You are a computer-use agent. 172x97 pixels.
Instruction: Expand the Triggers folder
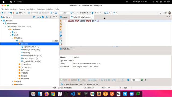(17, 73)
